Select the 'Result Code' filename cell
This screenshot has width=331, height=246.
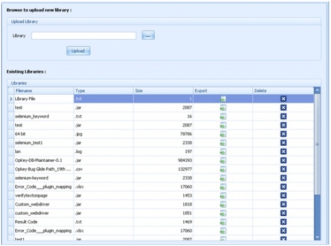coord(44,222)
